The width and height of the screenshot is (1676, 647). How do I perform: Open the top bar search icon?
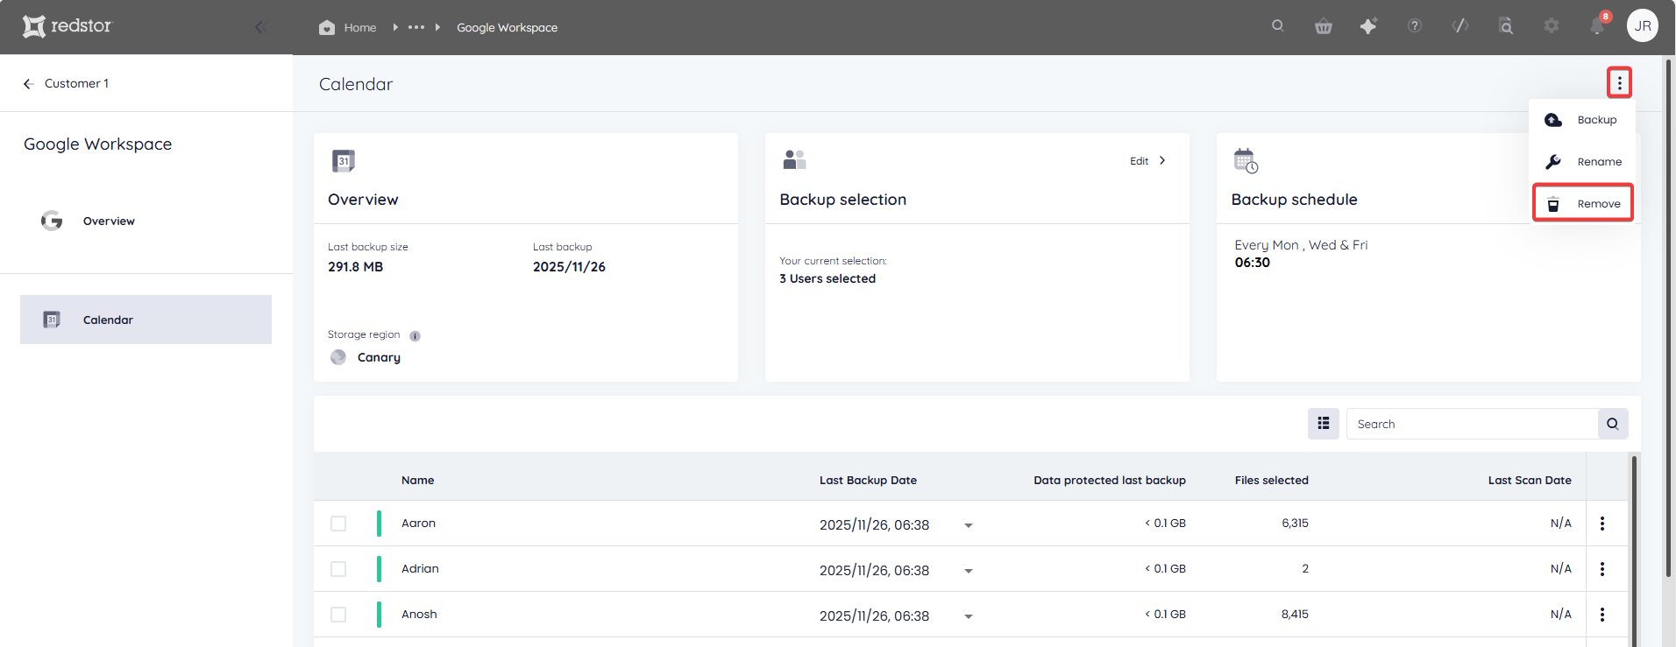(x=1278, y=26)
